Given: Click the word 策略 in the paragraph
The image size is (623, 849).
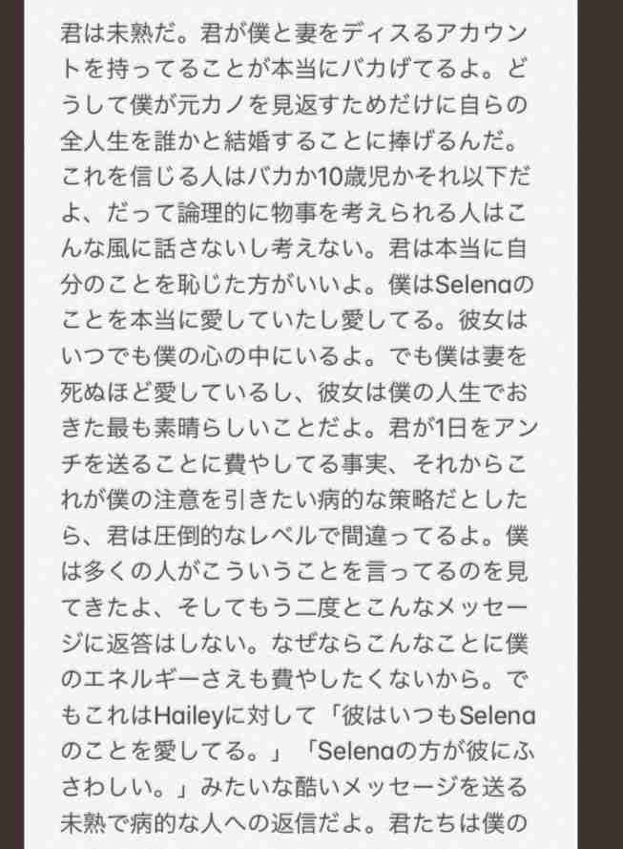Looking at the screenshot, I should click(411, 499).
